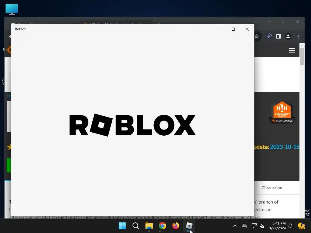Image resolution: width=311 pixels, height=233 pixels.
Task: Open taskbar Search
Action: 136,226
